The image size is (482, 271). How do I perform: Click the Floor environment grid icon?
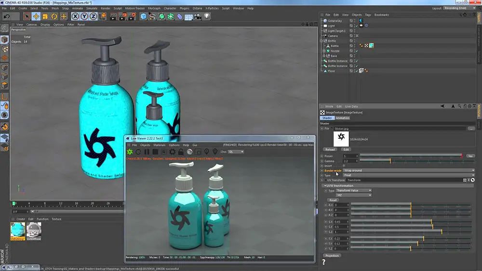(189, 16)
